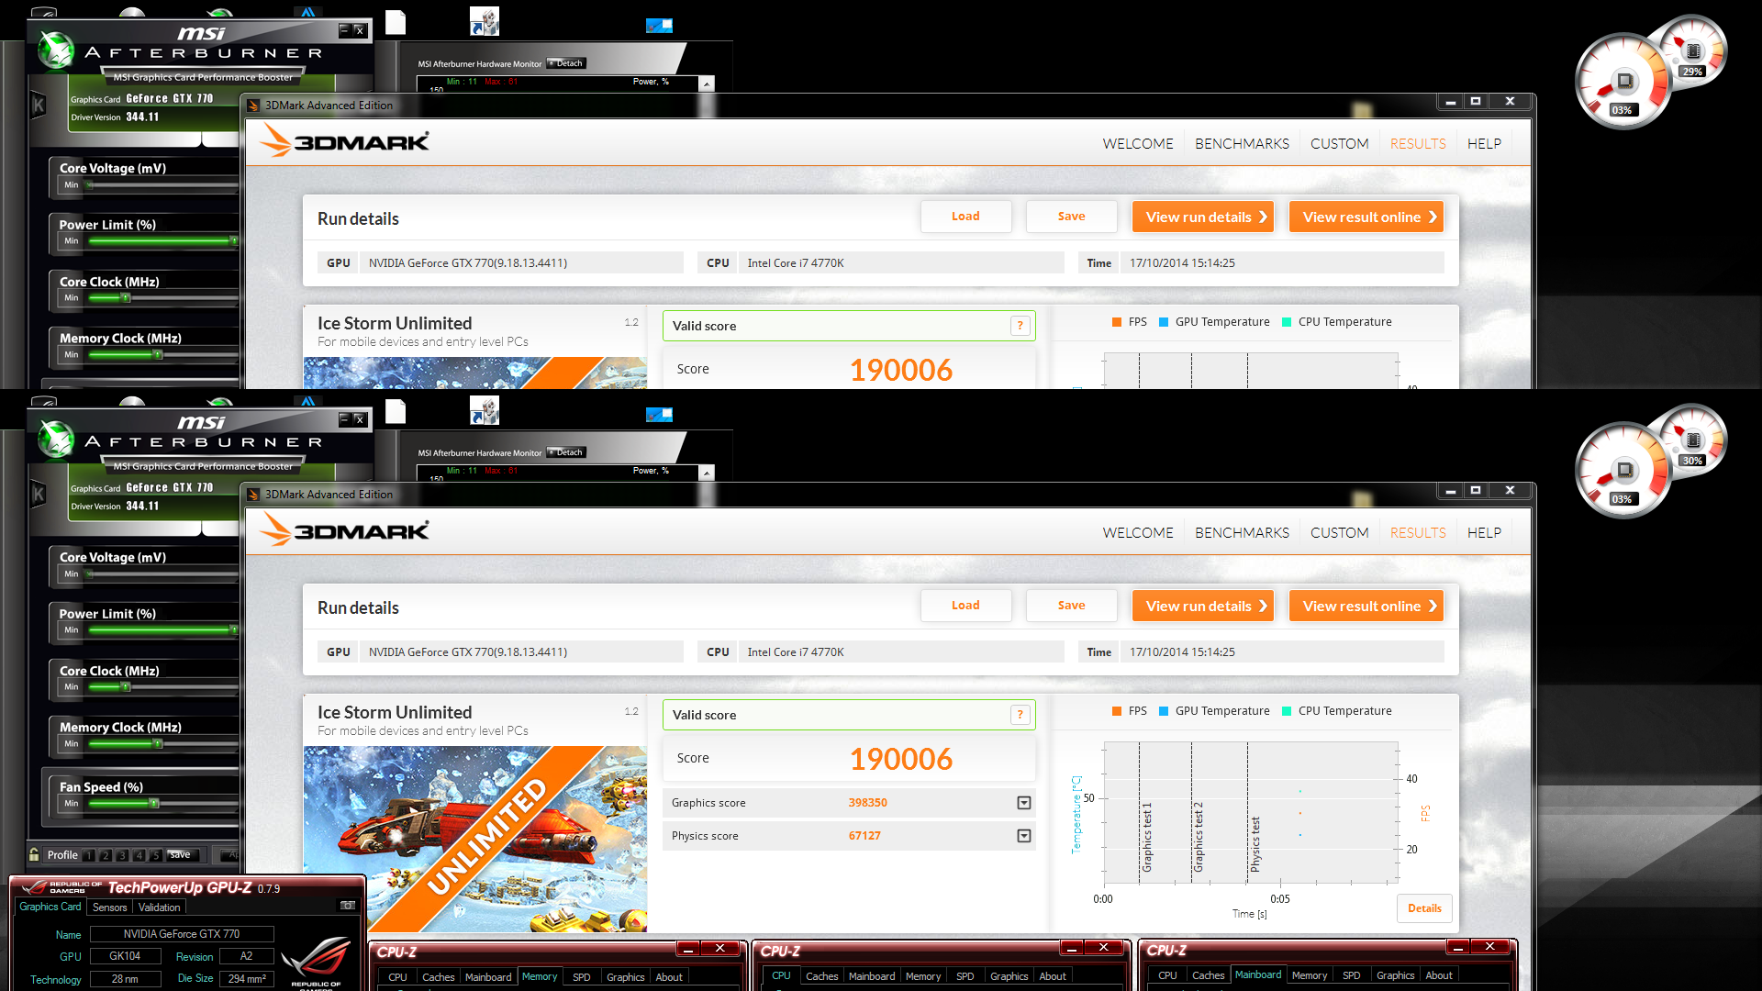The width and height of the screenshot is (1762, 991).
Task: Open the BENCHMARKS tab in lower 3DMark
Action: [1242, 533]
